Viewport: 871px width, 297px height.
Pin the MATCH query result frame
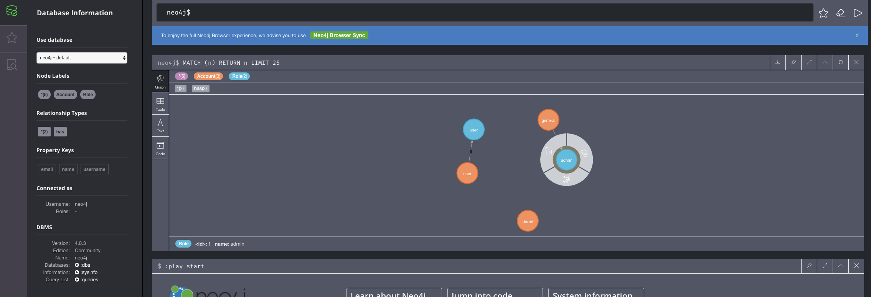[x=793, y=62]
